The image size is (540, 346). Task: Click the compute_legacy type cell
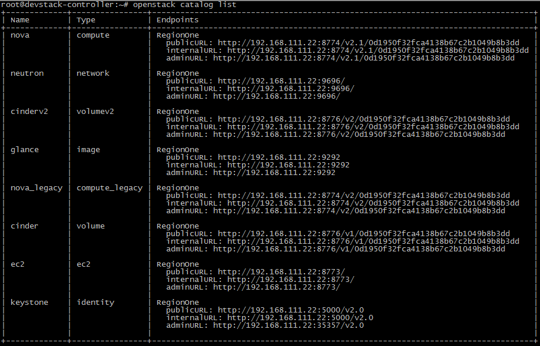(x=110, y=188)
